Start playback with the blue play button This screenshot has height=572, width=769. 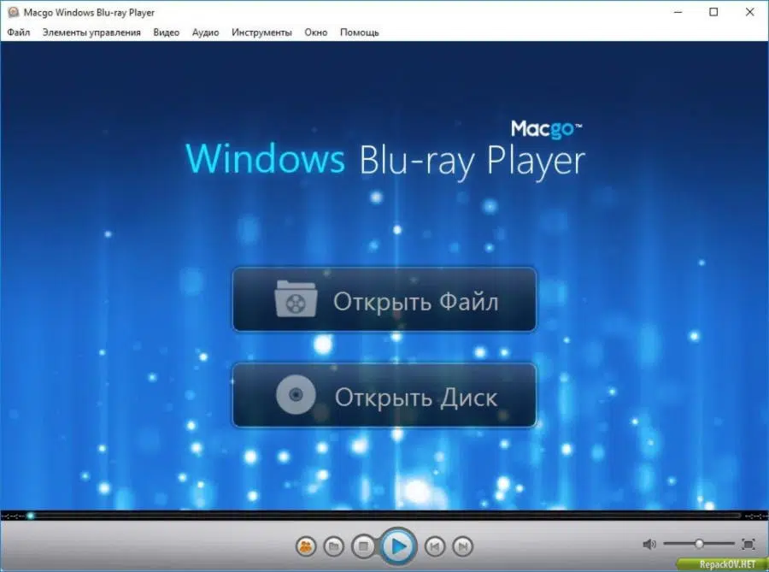397,545
